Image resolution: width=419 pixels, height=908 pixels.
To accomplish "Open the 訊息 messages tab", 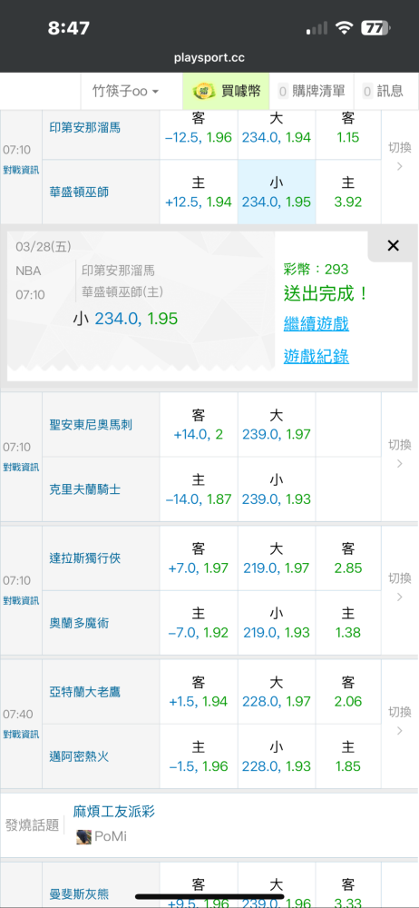I will pos(383,91).
